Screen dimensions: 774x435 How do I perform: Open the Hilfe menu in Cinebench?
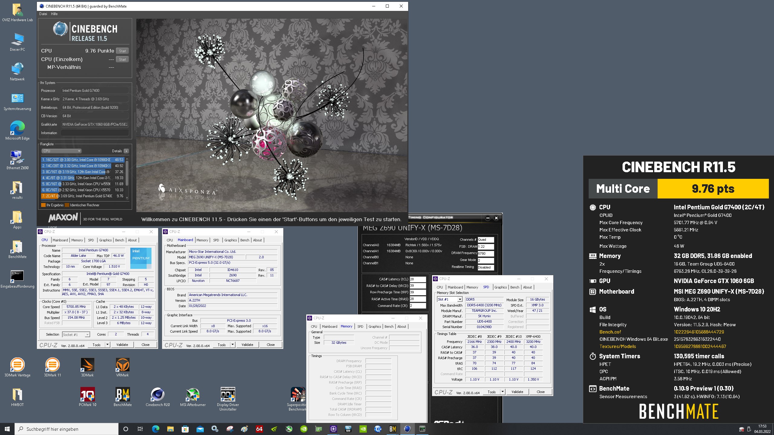pyautogui.click(x=54, y=14)
